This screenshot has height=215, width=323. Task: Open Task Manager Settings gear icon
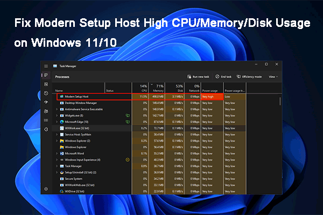(46, 189)
